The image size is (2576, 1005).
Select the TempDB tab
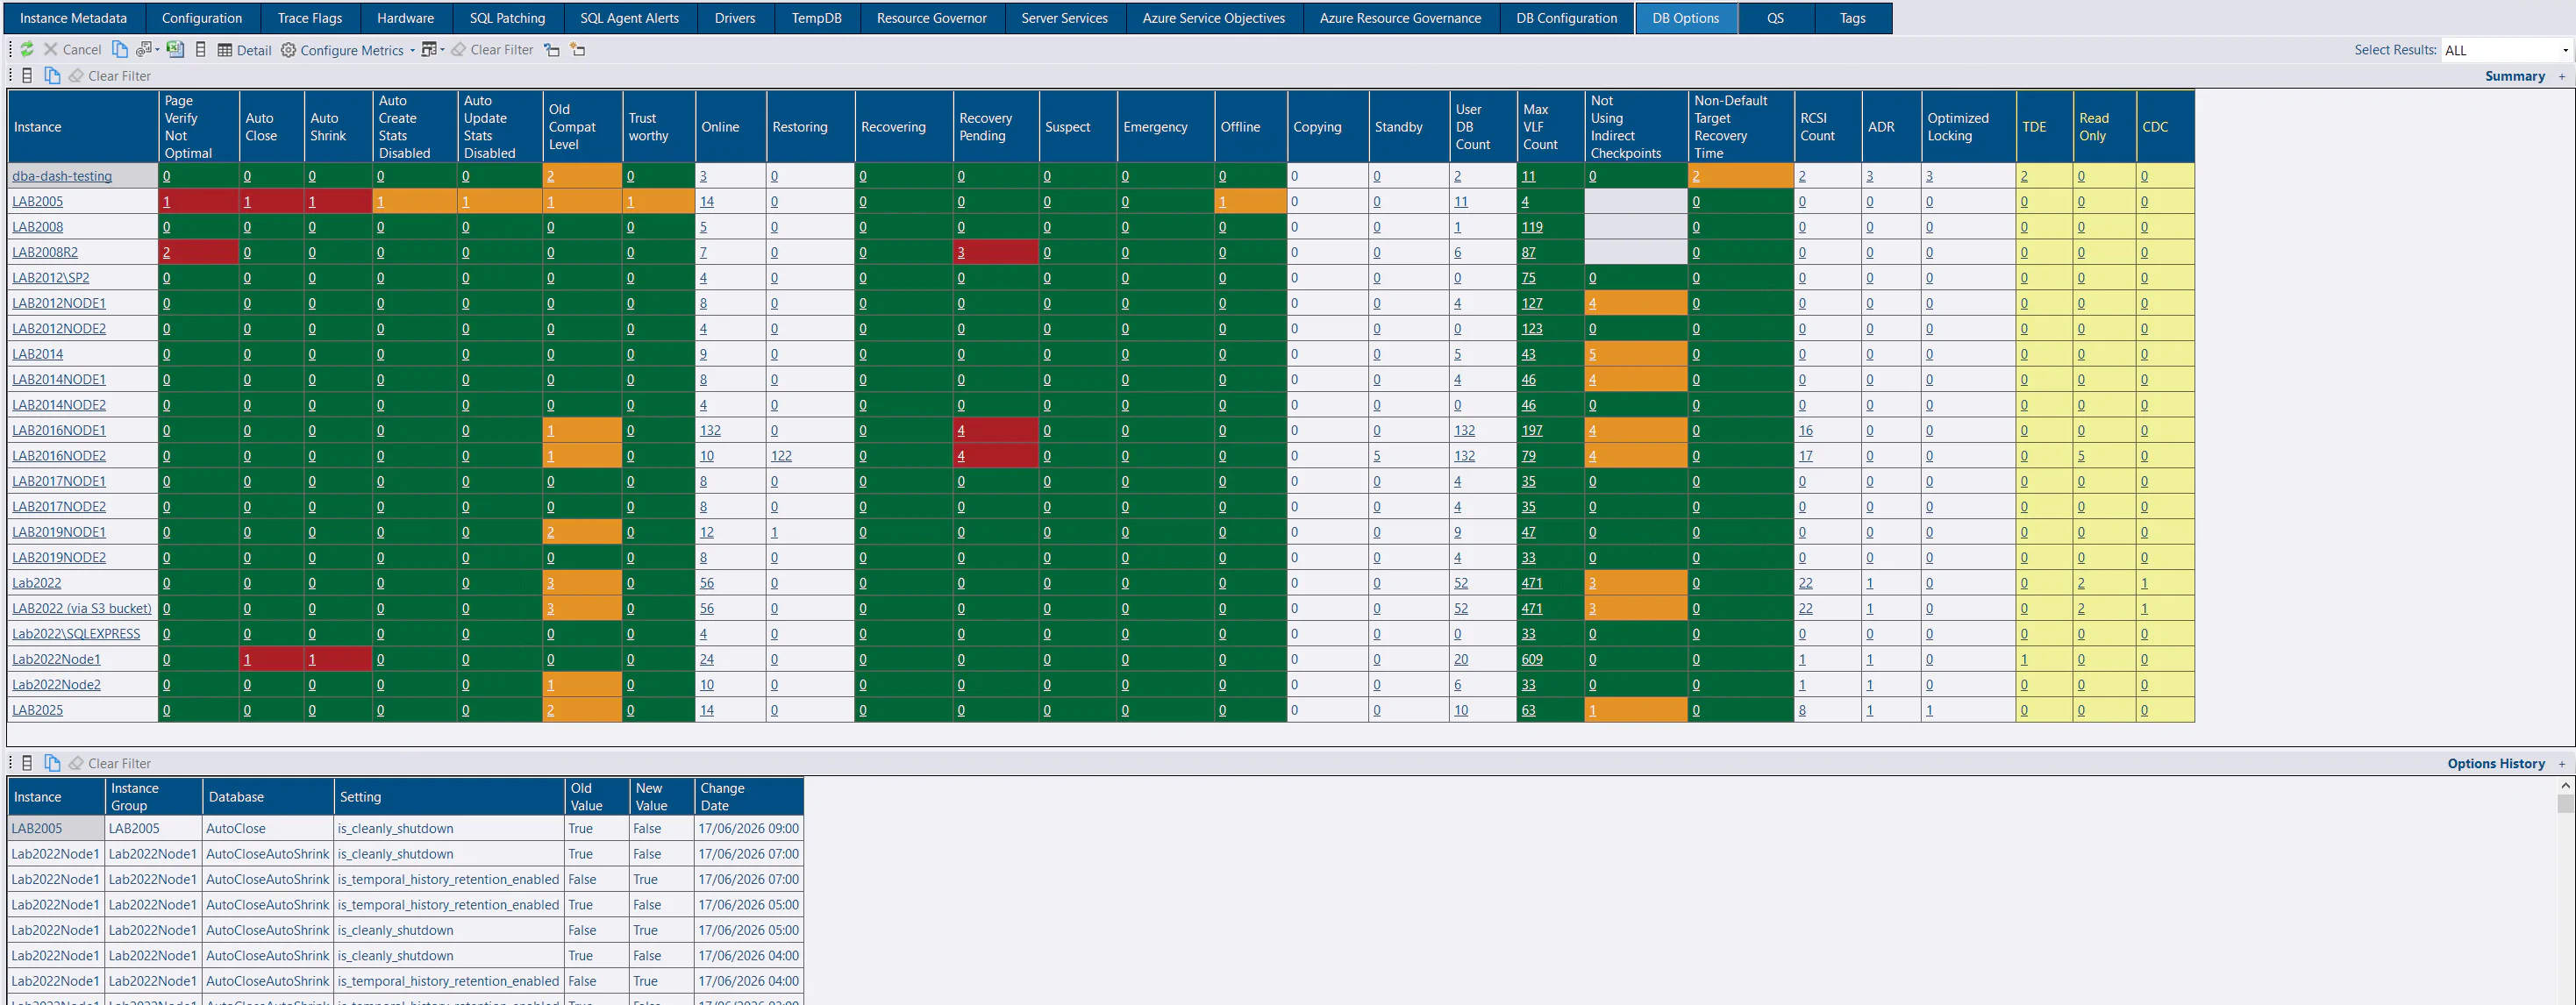[816, 18]
